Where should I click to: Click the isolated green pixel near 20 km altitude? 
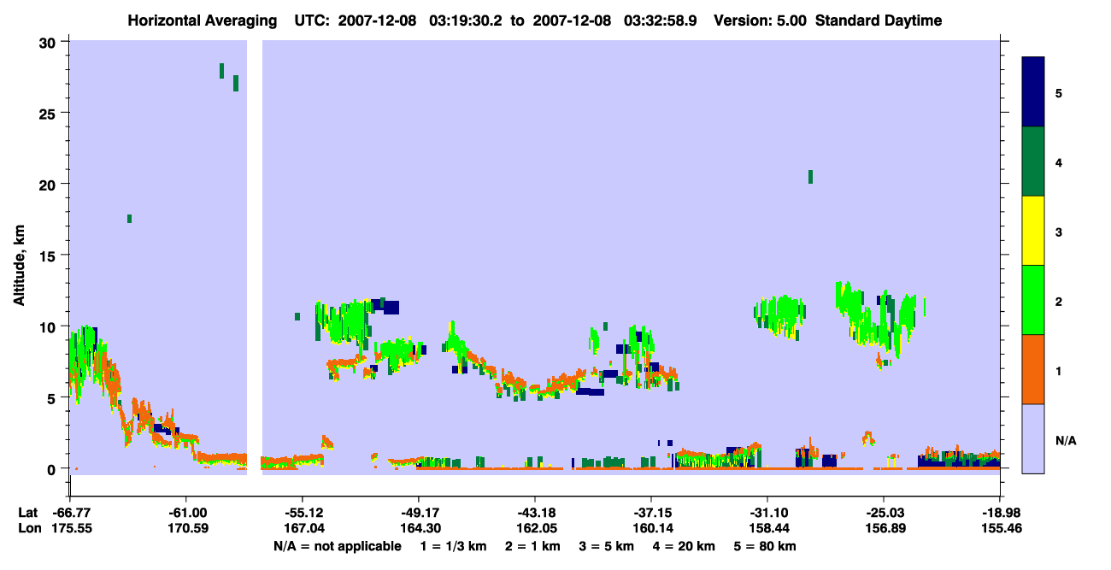click(810, 177)
